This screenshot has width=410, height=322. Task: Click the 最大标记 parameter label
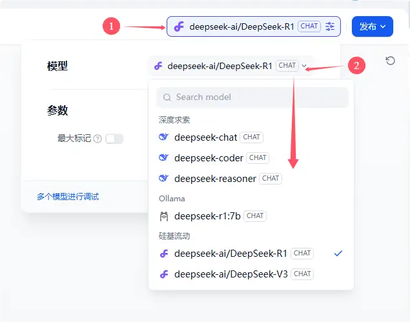coord(74,138)
